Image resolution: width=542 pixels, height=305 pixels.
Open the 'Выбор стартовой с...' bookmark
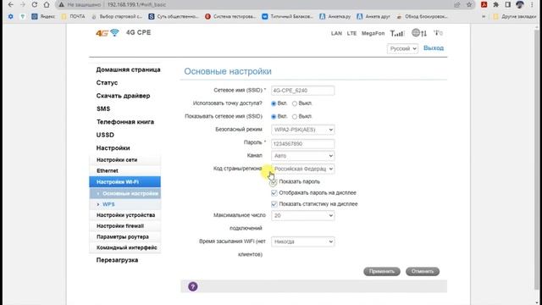pos(117,16)
